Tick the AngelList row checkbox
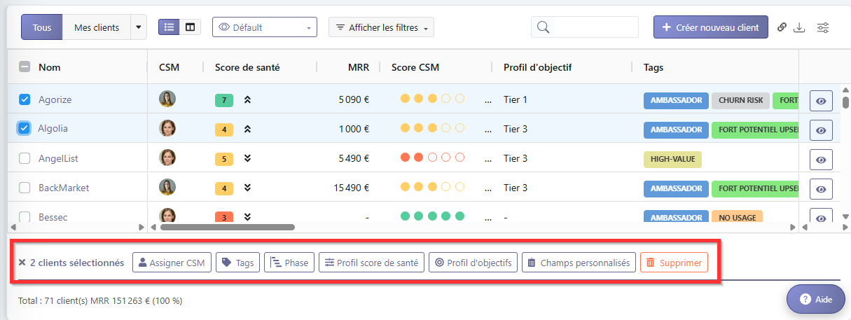The width and height of the screenshot is (851, 320). (x=25, y=158)
